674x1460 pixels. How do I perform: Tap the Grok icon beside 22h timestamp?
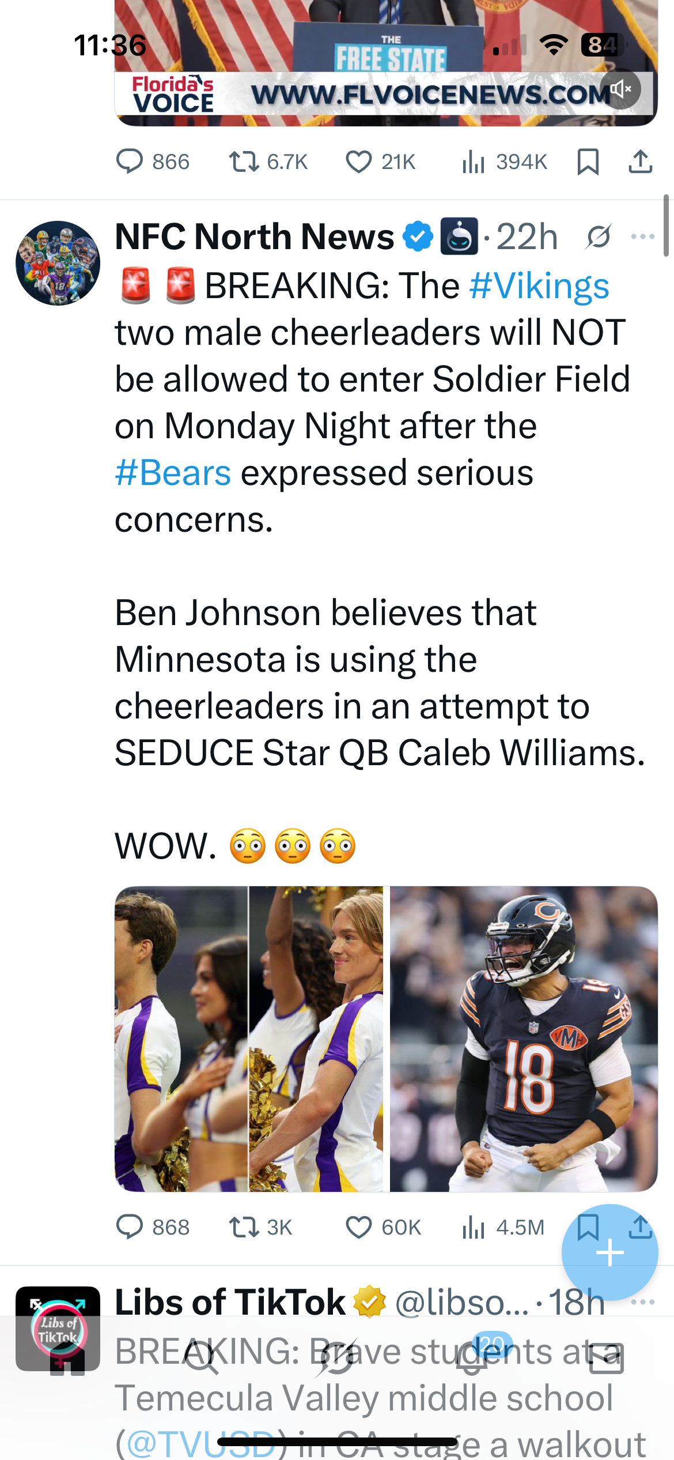(599, 236)
